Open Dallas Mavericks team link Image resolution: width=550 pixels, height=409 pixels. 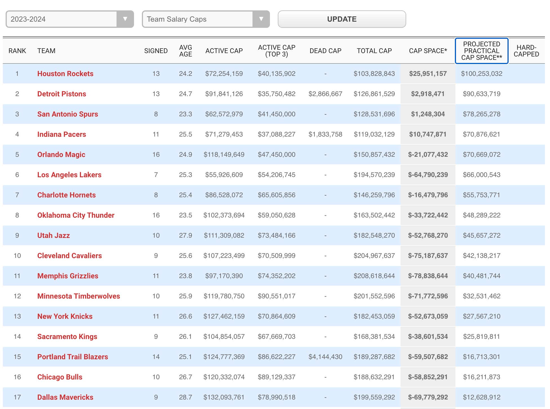[x=65, y=397]
